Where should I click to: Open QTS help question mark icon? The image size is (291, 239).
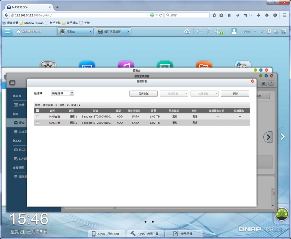point(269,31)
